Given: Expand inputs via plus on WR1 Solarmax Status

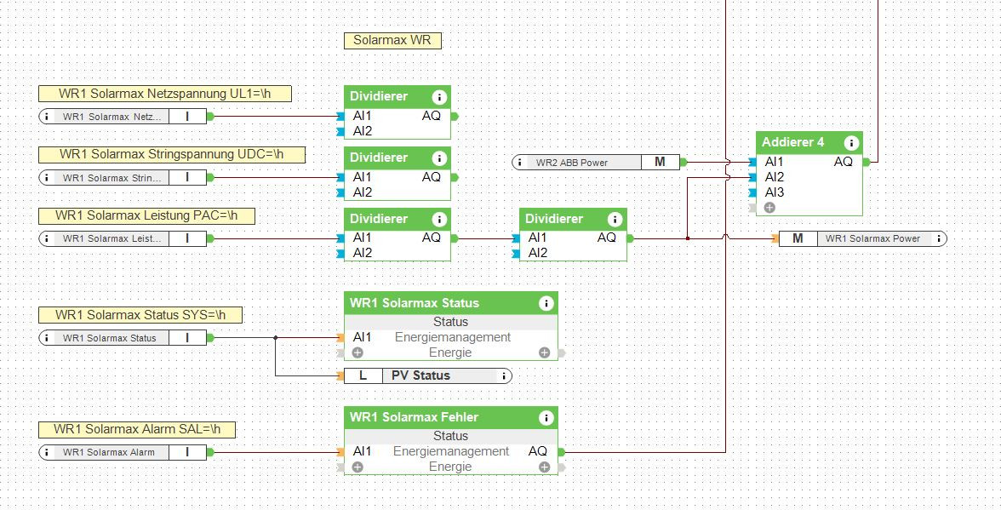Looking at the screenshot, I should coord(357,352).
